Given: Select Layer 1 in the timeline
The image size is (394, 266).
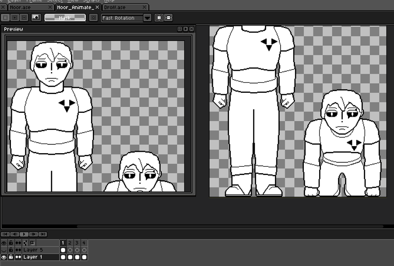Looking at the screenshot, I should click(40, 257).
